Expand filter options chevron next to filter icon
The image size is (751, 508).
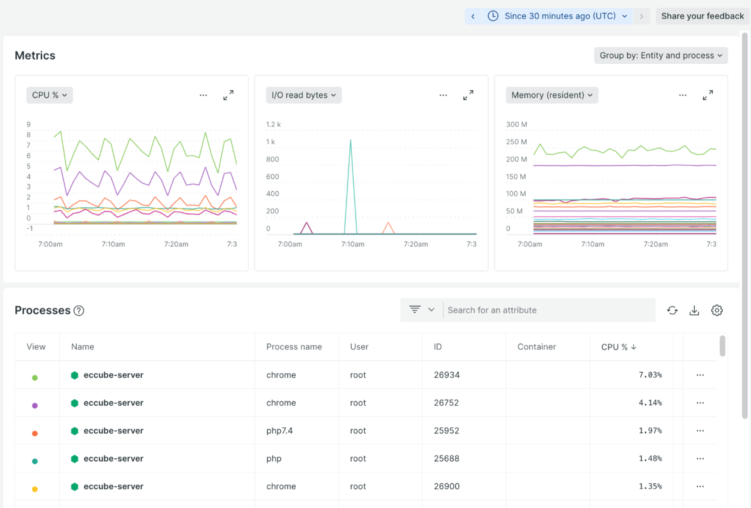431,310
